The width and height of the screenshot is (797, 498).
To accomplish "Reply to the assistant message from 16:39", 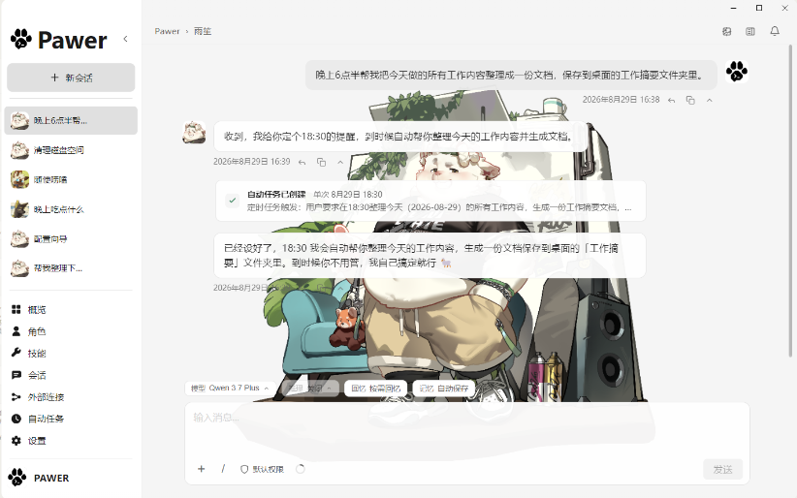I will [x=302, y=162].
